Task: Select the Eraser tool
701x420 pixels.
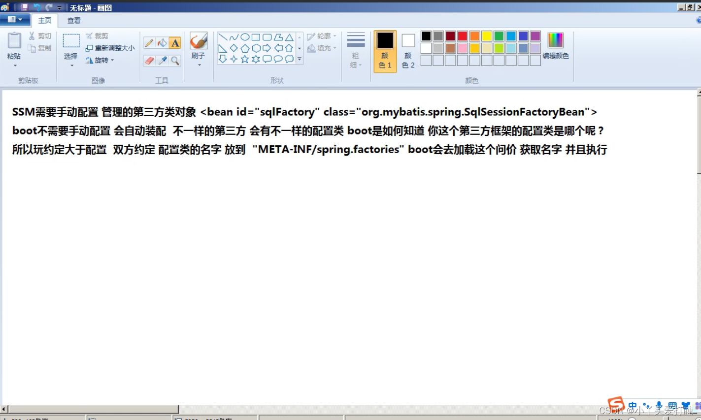Action: (149, 61)
